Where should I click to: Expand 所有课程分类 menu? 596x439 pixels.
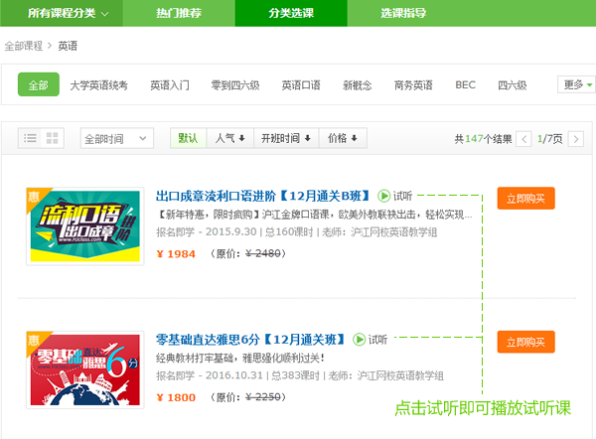click(62, 13)
